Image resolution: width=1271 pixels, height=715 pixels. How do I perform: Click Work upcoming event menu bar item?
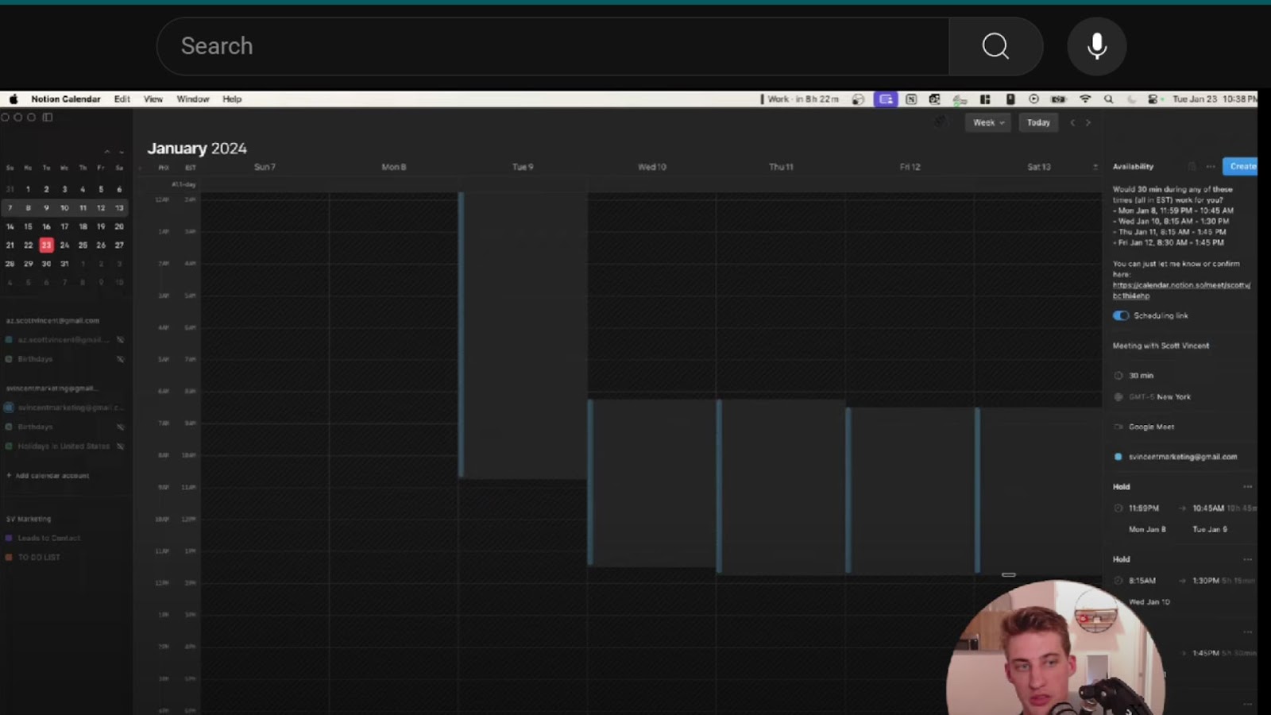click(x=800, y=99)
